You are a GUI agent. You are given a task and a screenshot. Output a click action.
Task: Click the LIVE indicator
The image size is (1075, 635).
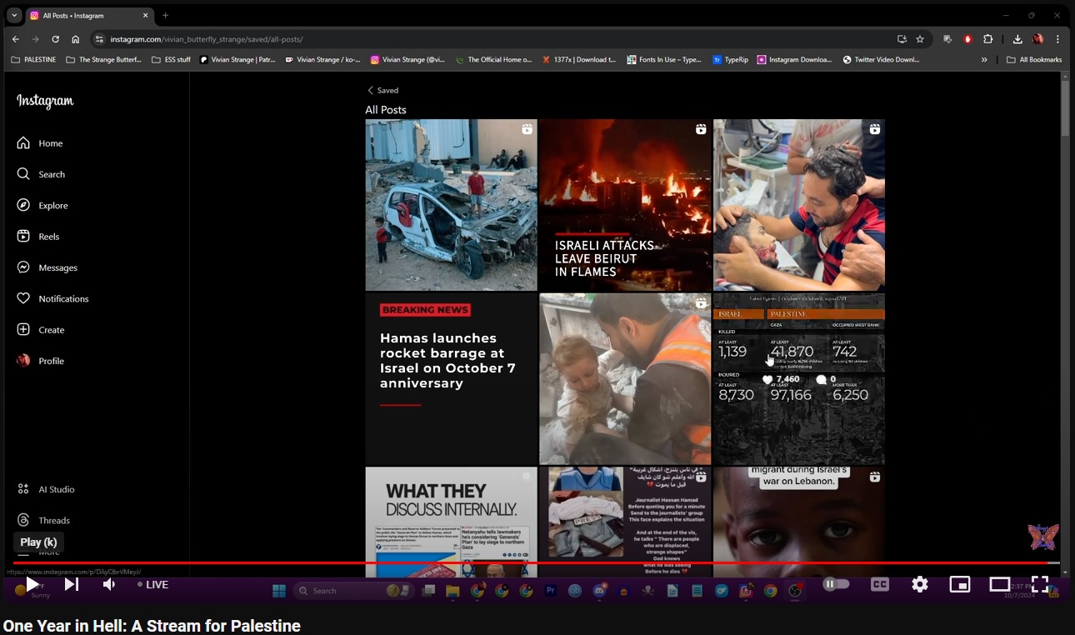[152, 584]
